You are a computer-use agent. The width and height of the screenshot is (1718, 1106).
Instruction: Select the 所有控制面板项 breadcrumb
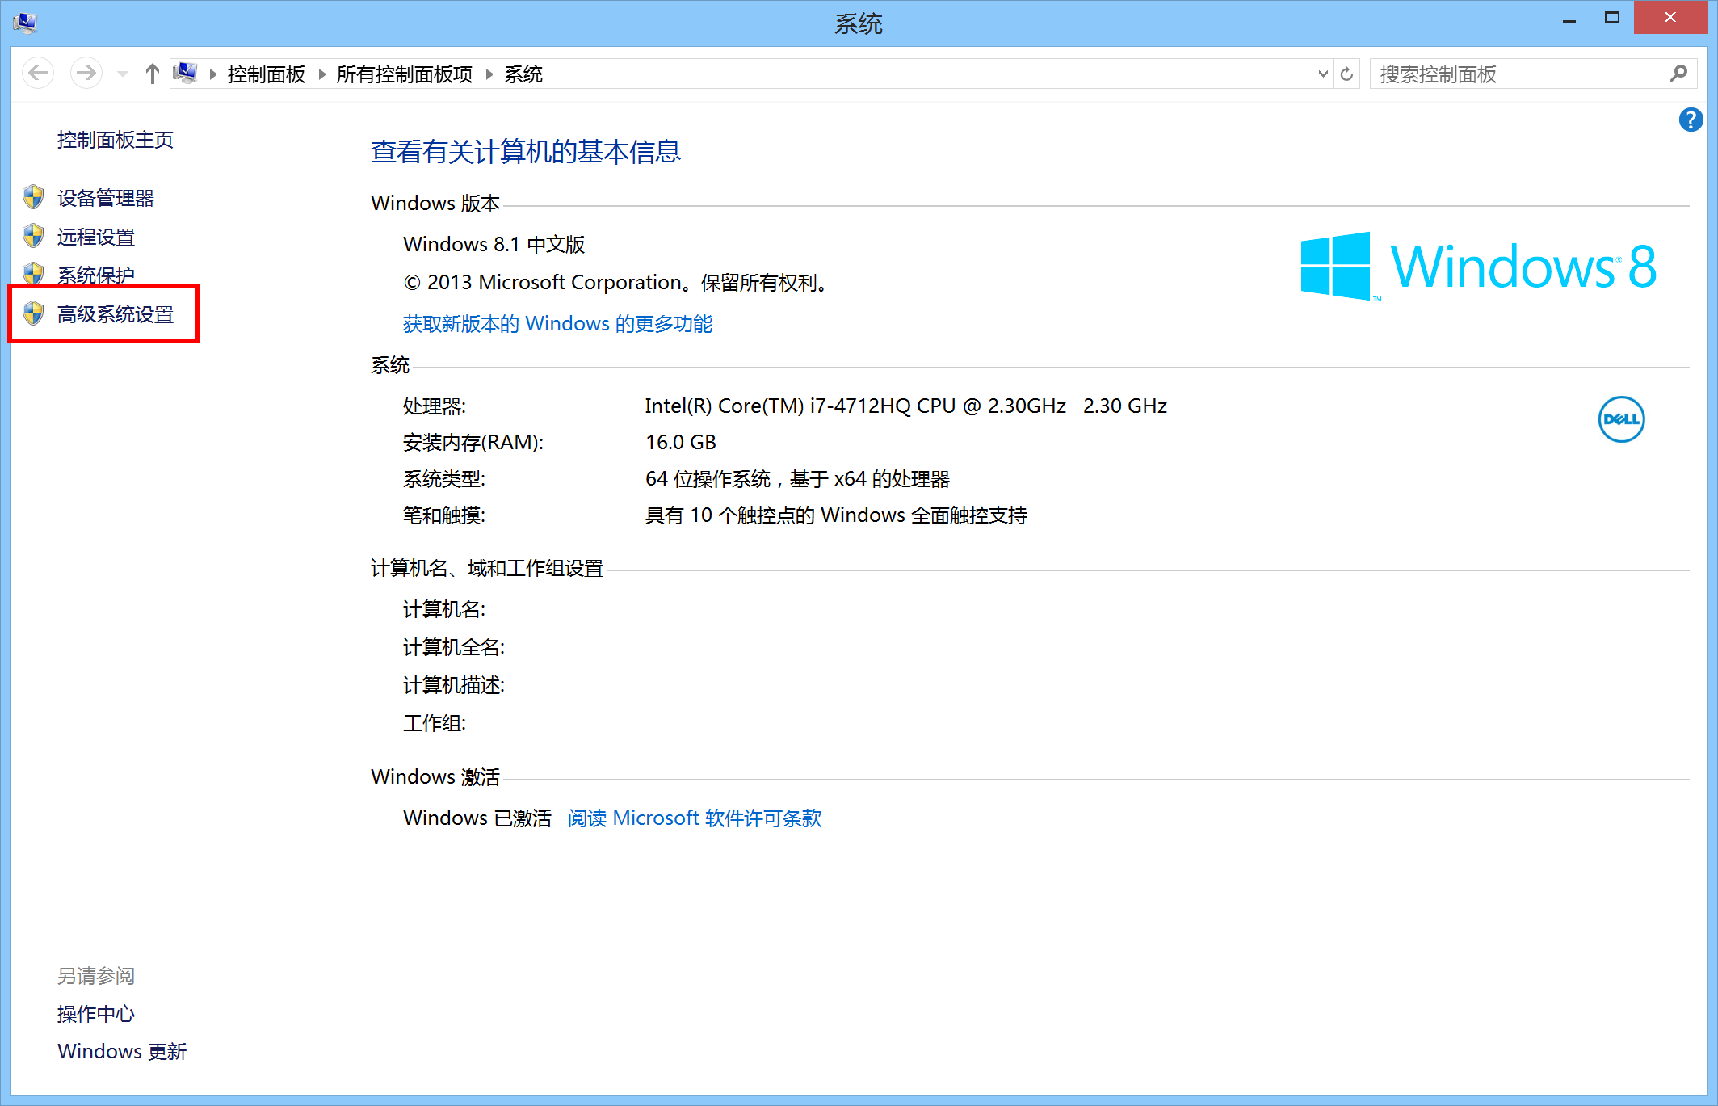[405, 74]
